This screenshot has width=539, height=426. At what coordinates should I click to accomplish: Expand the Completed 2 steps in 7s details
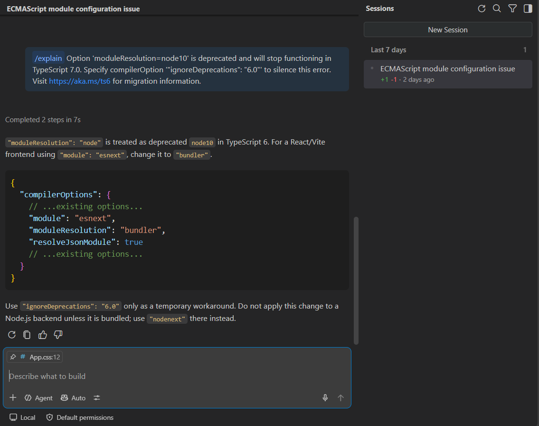[x=43, y=120]
